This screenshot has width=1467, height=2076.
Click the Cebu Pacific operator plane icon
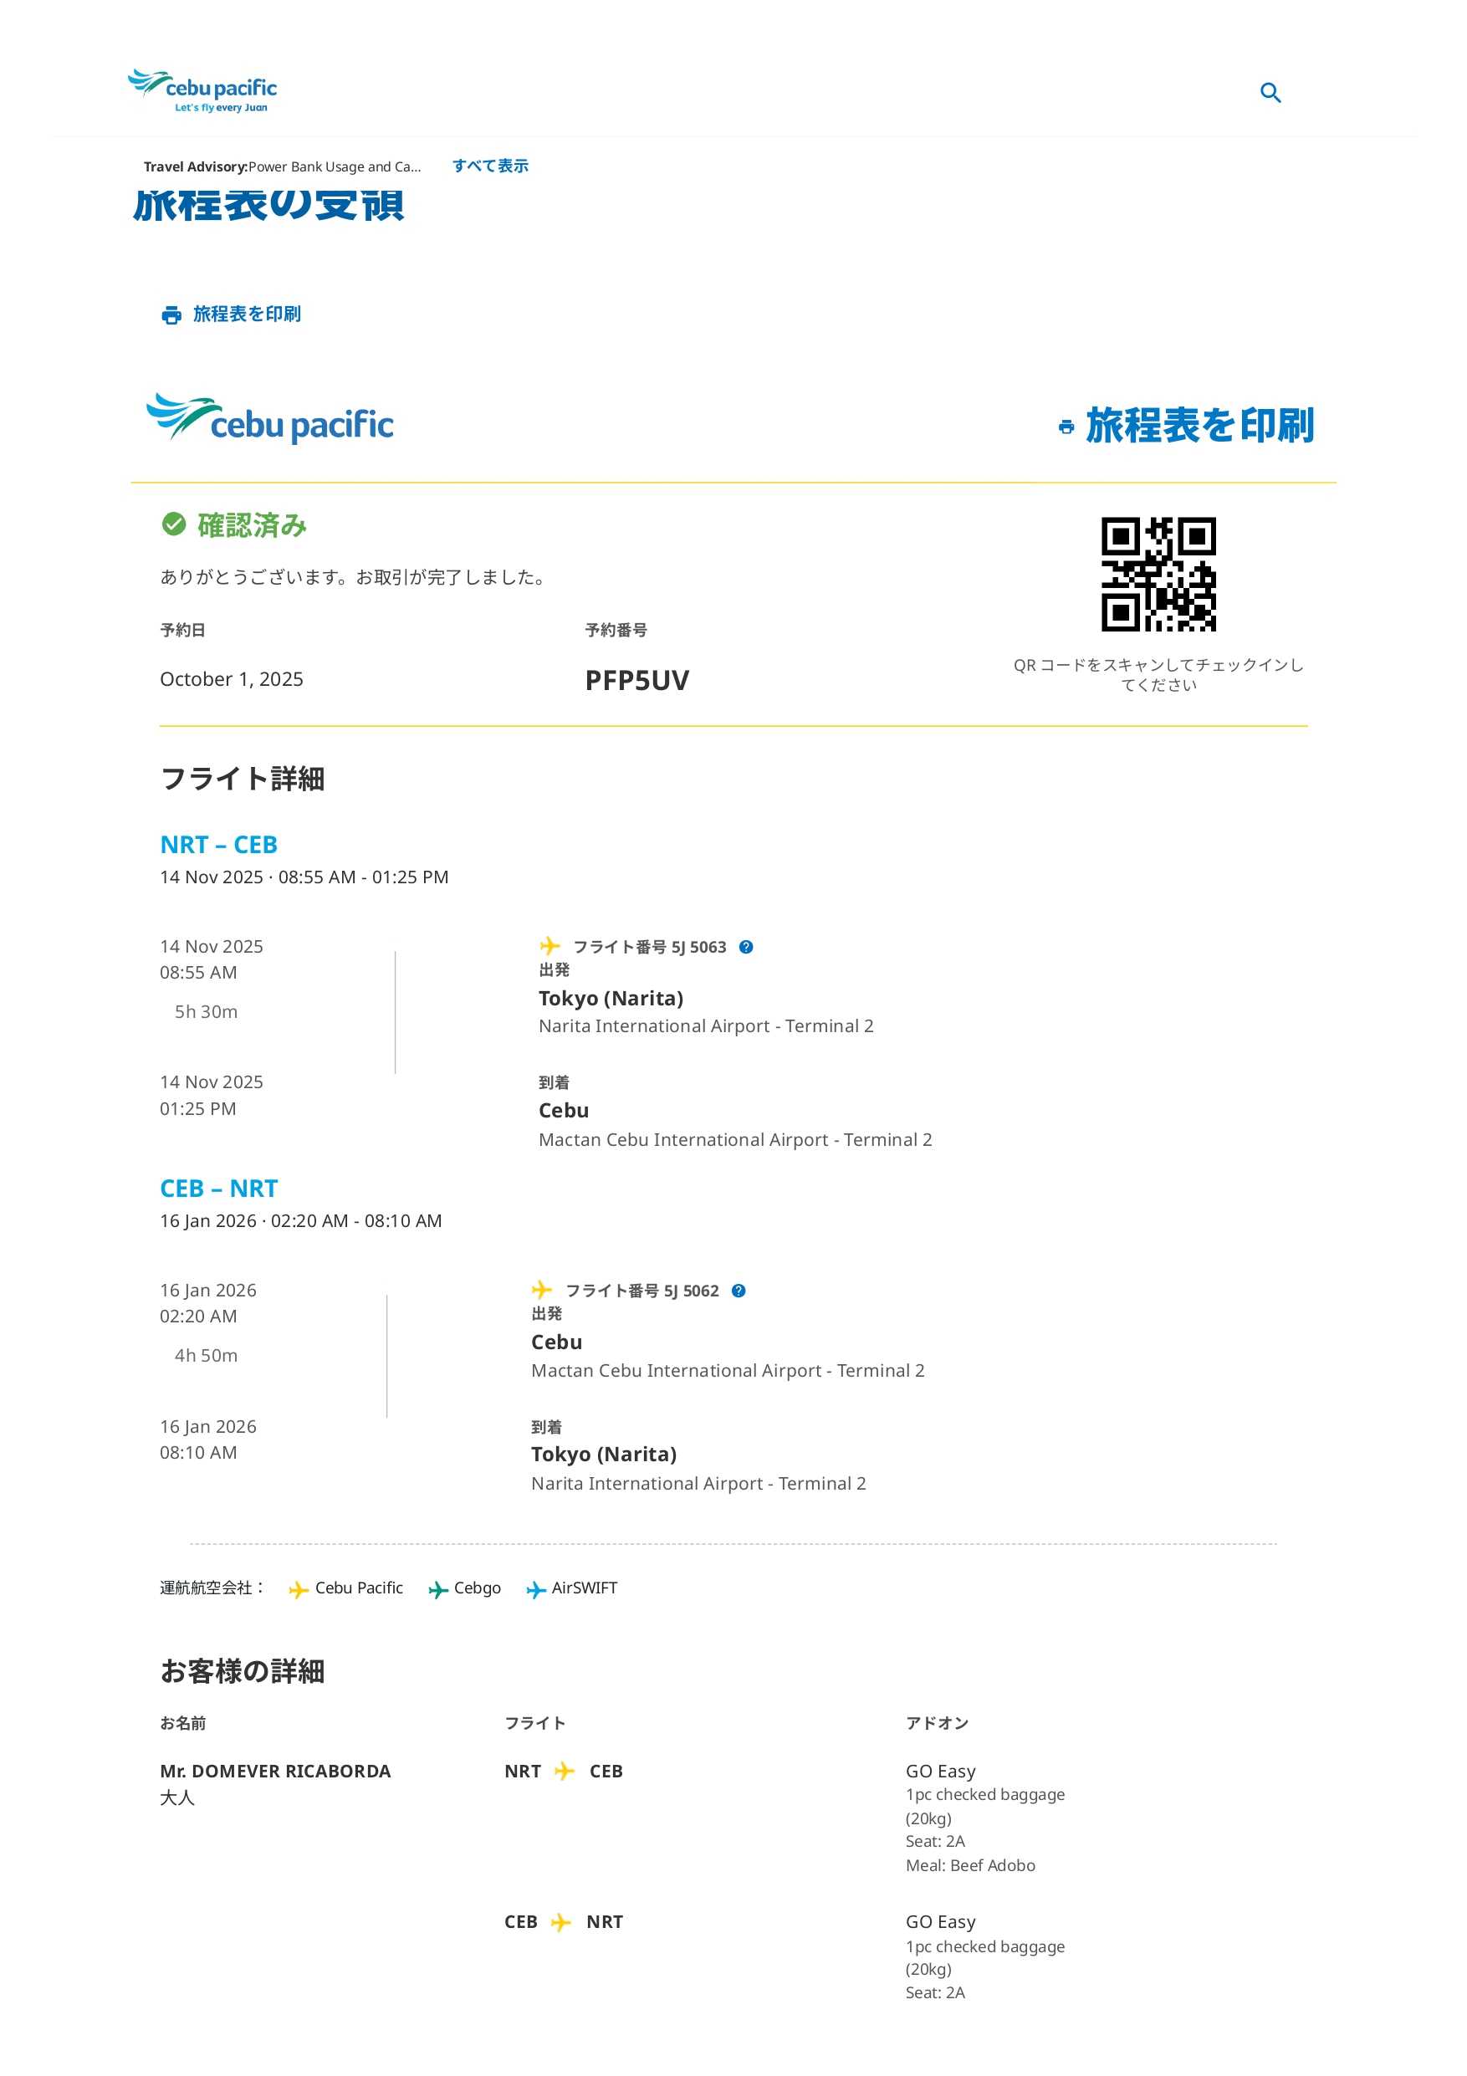click(x=299, y=1589)
